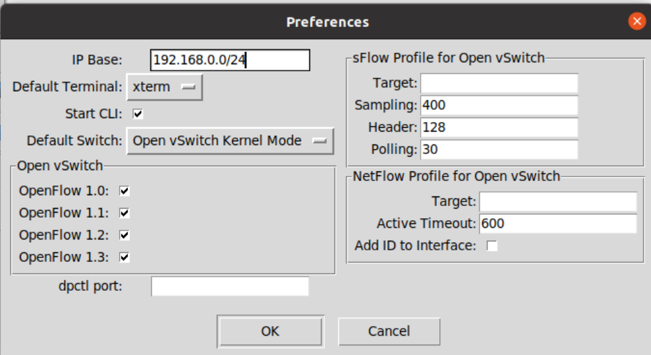Click the "Add ID to Interface:" label
This screenshot has width=651, height=355.
[415, 246]
